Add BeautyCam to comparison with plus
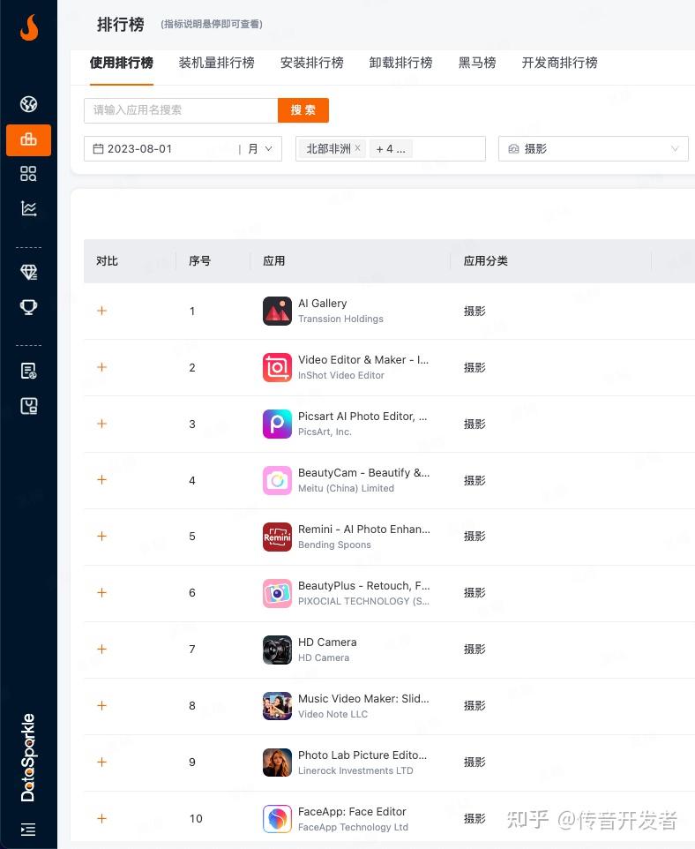Viewport: 695px width, 849px height. tap(101, 480)
